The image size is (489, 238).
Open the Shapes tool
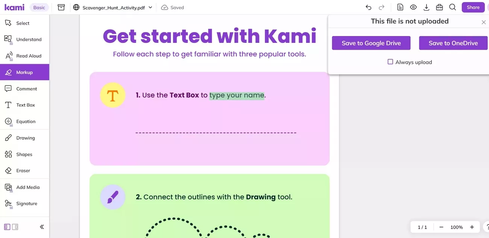[24, 154]
